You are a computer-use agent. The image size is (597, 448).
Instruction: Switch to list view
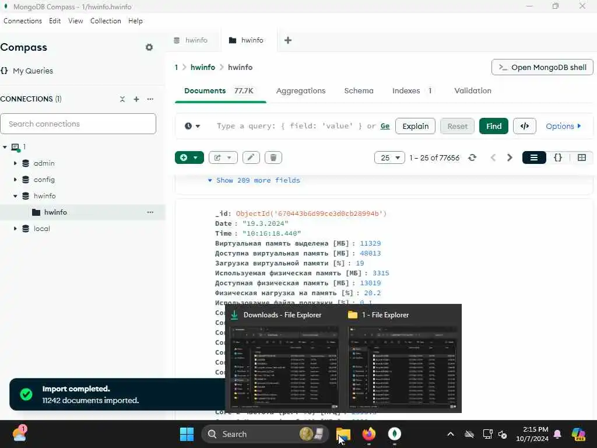coord(534,157)
